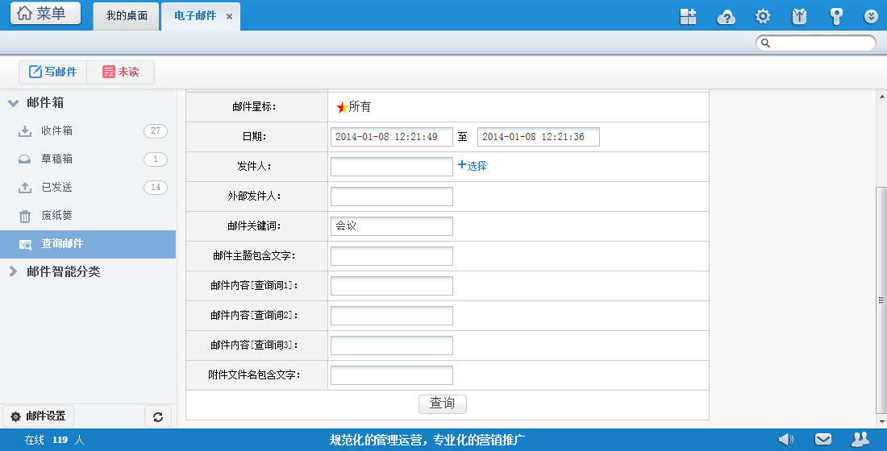Select the 所有 star mark option
This screenshot has width=887, height=451.
(353, 107)
